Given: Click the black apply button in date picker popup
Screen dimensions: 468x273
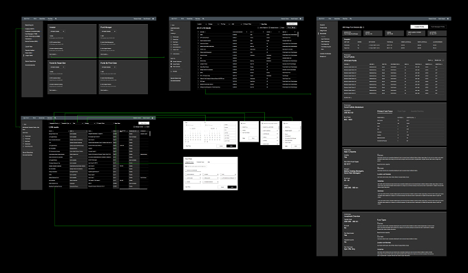Looking at the screenshot, I should click(x=231, y=146).
